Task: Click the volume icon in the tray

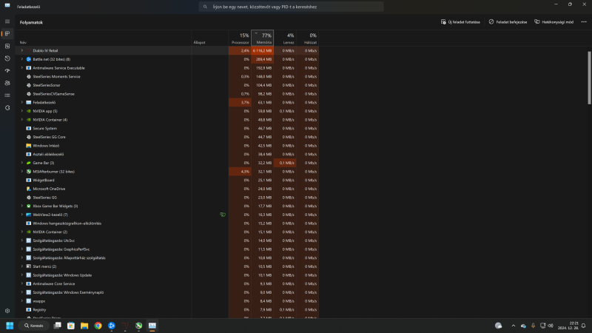Action: (x=551, y=326)
